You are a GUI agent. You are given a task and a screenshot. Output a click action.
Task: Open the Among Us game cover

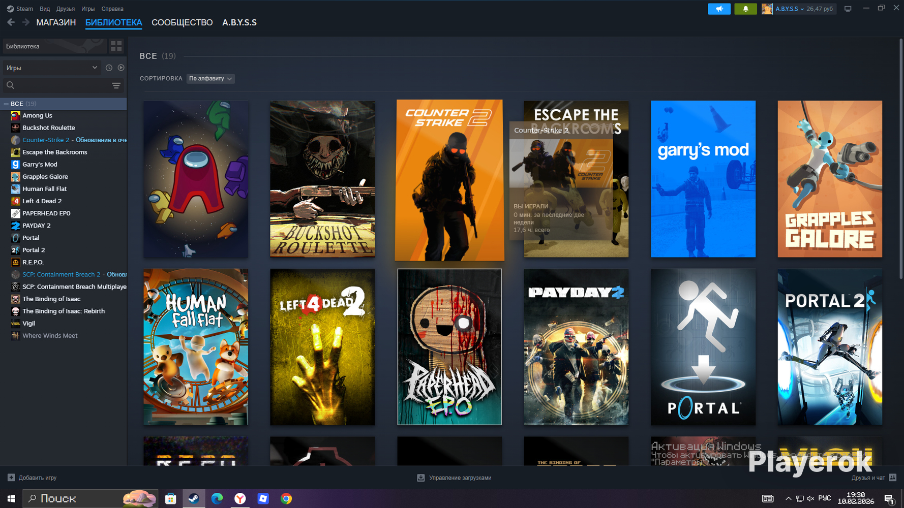pyautogui.click(x=196, y=179)
